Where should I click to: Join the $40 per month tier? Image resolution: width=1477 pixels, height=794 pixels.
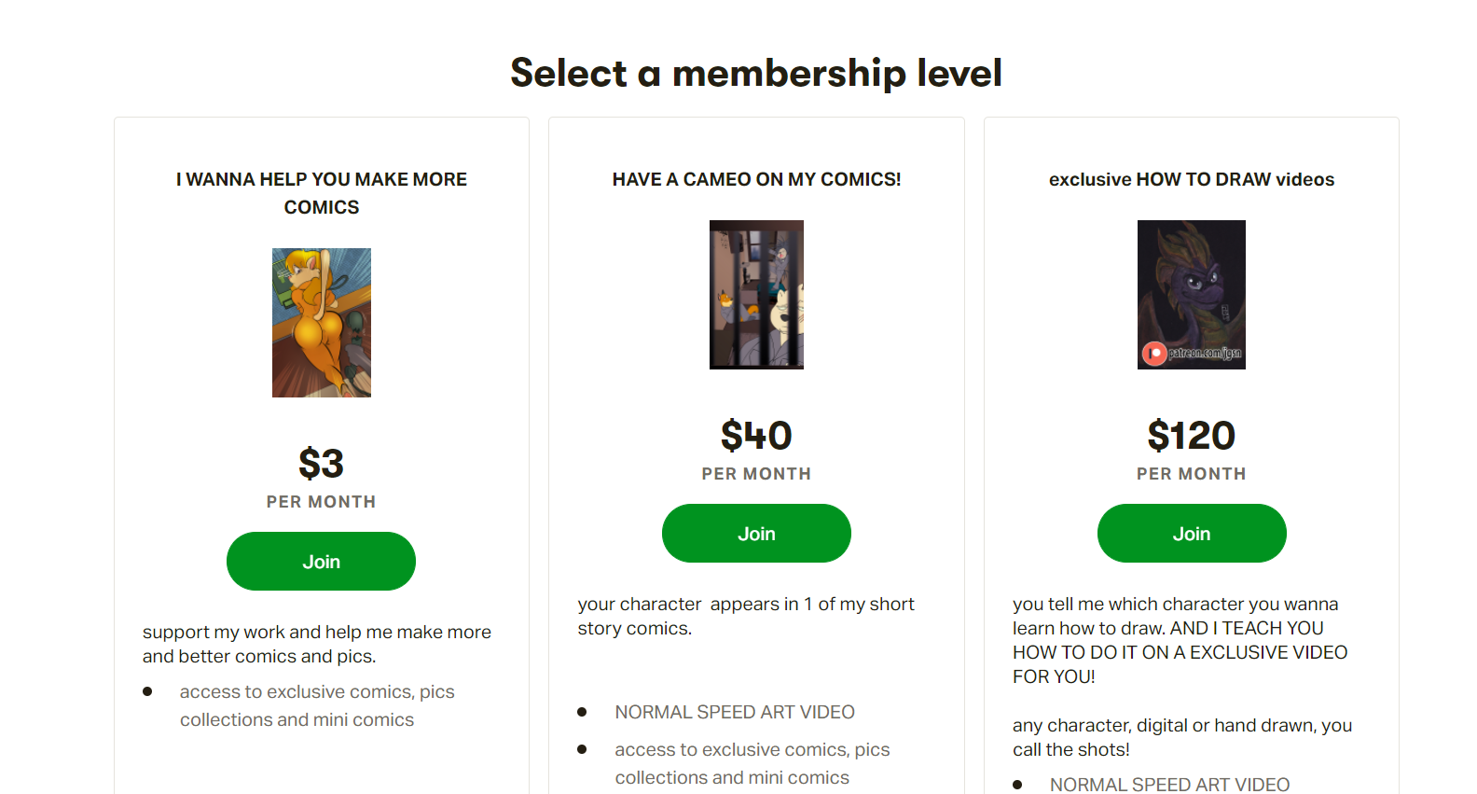pyautogui.click(x=756, y=534)
